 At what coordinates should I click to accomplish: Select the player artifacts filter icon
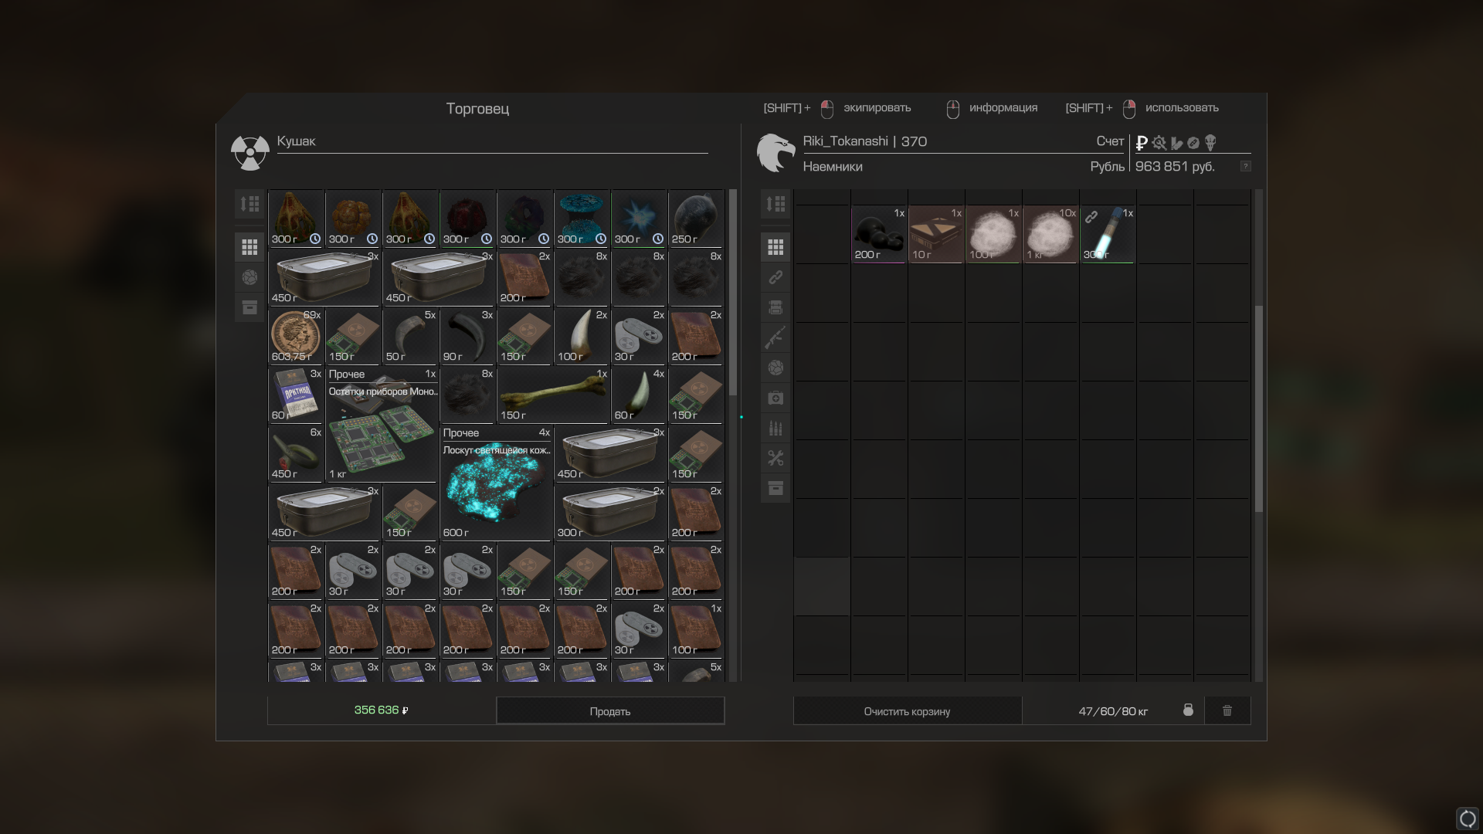[775, 368]
